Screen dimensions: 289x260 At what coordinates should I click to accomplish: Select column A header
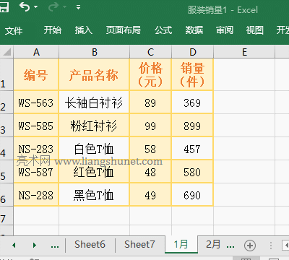pos(36,52)
